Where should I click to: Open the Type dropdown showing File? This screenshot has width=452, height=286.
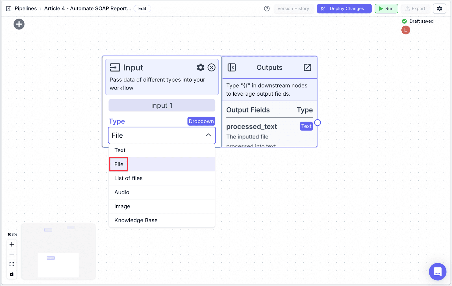(162, 135)
